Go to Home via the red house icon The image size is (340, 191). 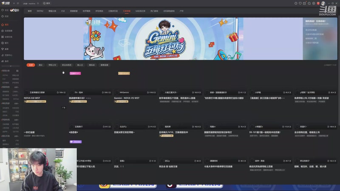point(3,25)
